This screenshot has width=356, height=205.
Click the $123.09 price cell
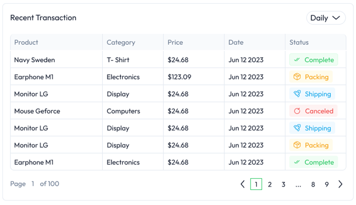[179, 77]
